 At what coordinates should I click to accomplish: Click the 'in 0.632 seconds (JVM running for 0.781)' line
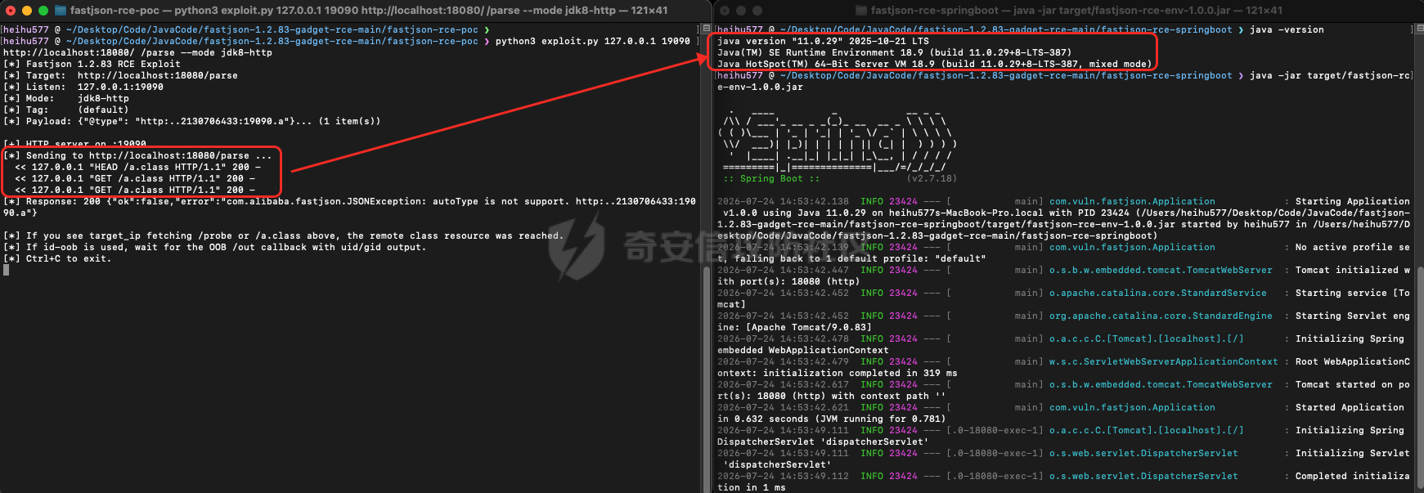[x=832, y=419]
